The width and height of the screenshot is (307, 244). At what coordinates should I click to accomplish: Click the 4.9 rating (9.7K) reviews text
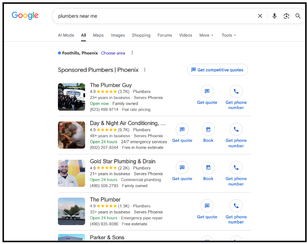110,130
